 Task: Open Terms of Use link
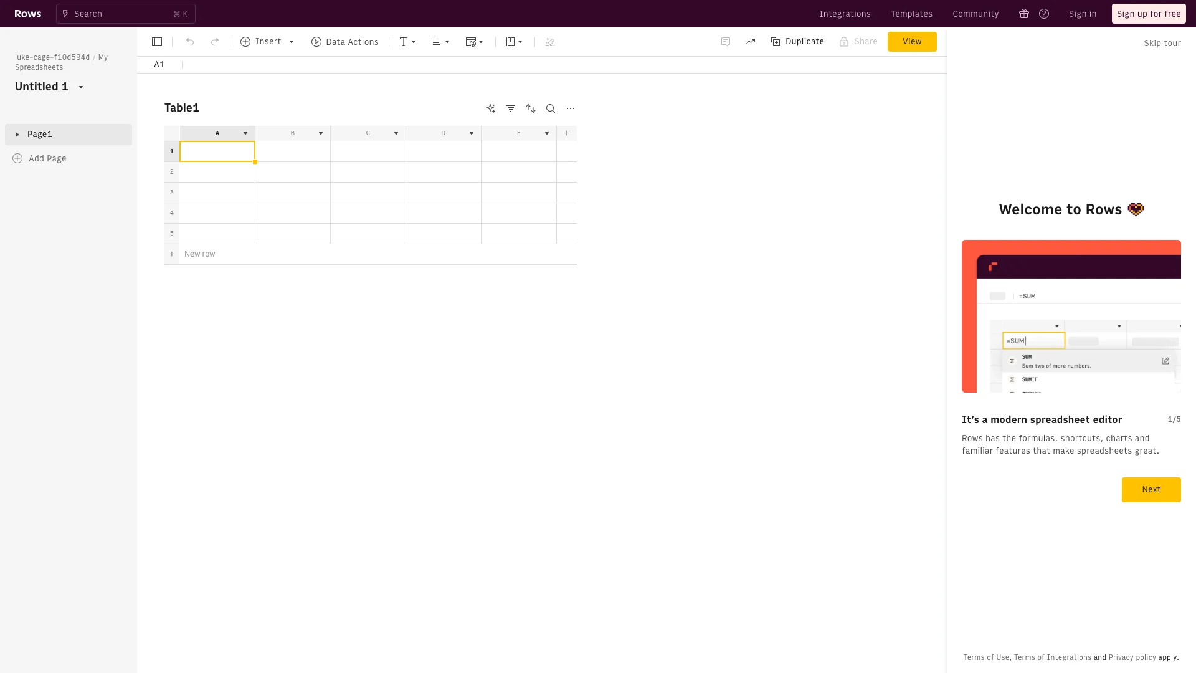click(x=986, y=657)
